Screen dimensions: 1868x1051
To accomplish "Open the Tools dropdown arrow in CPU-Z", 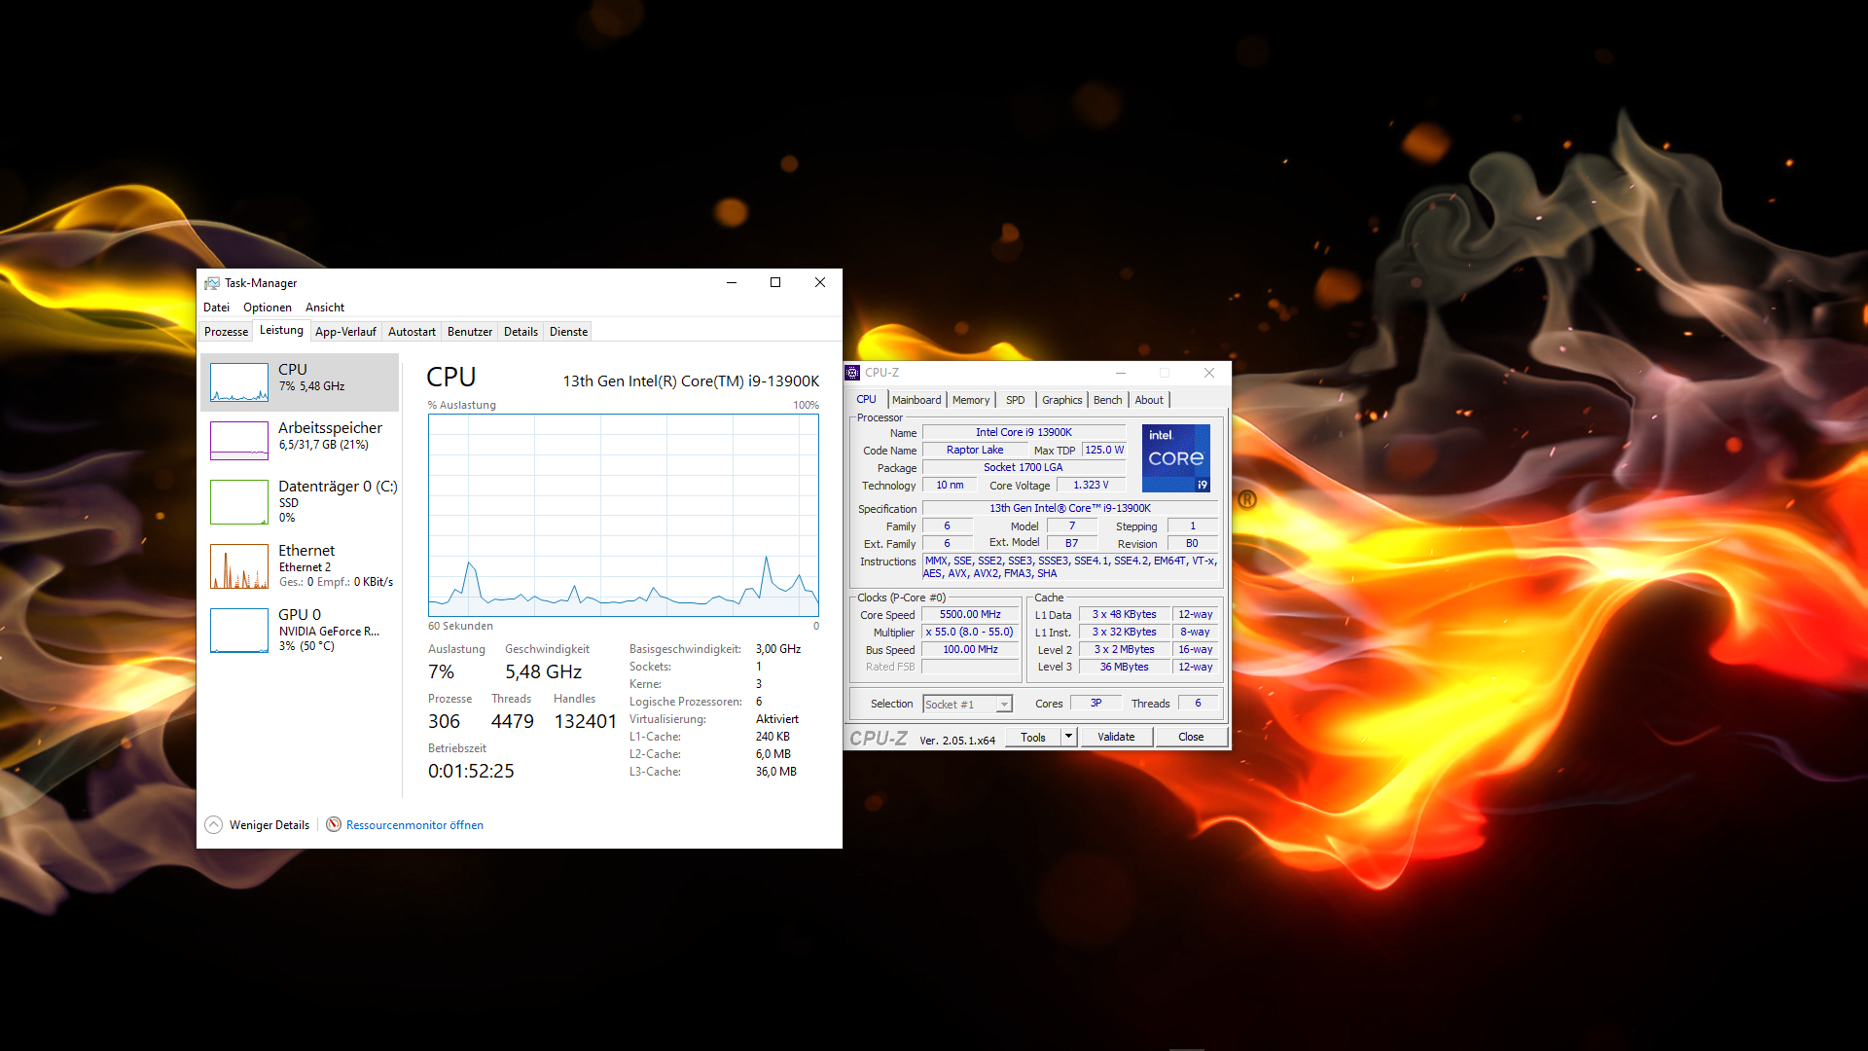I will click(1067, 737).
